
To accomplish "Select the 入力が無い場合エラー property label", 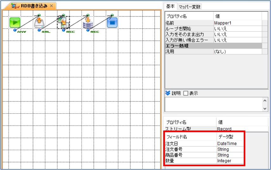I will [x=189, y=40].
